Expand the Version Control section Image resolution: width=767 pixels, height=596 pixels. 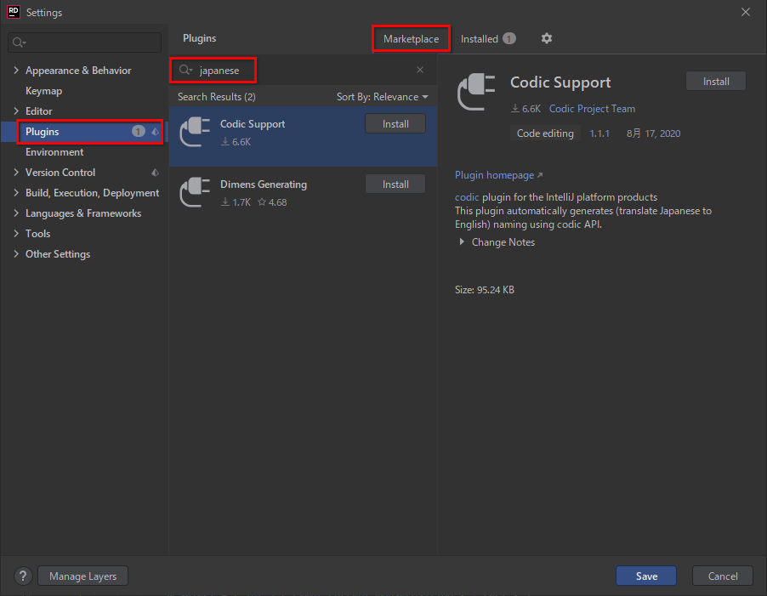[16, 172]
